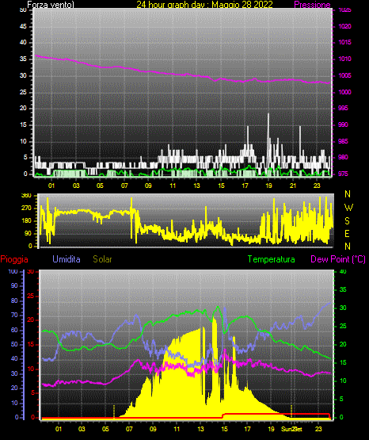
Task: Click the '1005' pressure axis value
Action: [344, 75]
